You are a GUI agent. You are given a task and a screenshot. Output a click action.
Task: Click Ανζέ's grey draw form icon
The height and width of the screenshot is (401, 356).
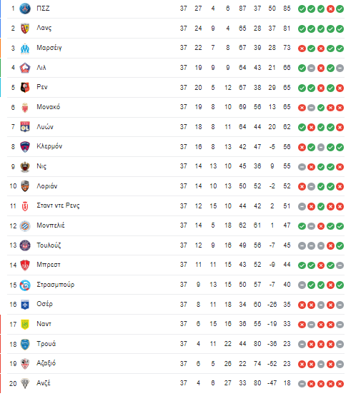(x=302, y=384)
